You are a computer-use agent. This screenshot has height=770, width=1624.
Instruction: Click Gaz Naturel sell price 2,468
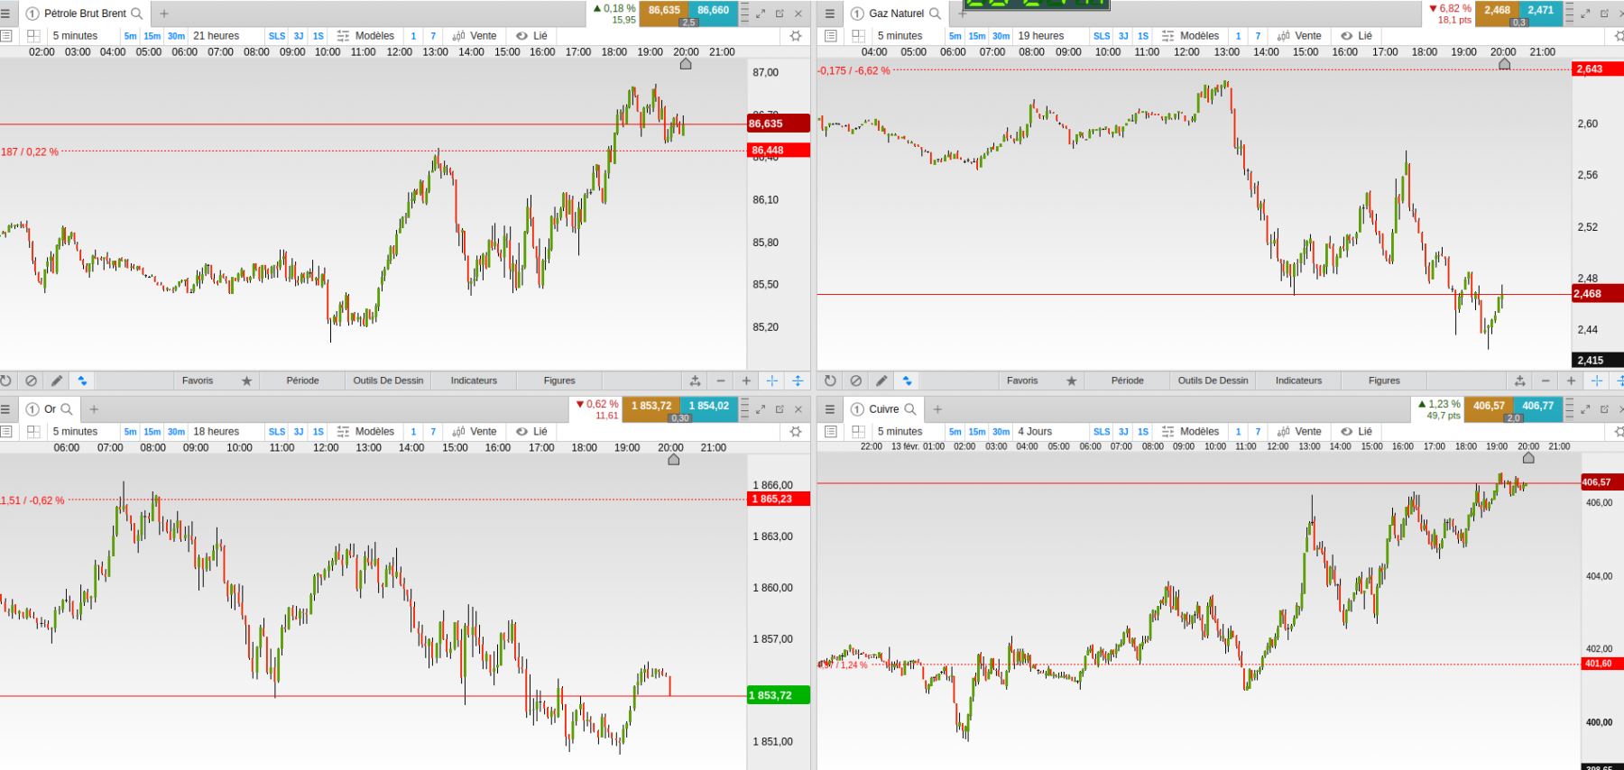tap(1497, 11)
